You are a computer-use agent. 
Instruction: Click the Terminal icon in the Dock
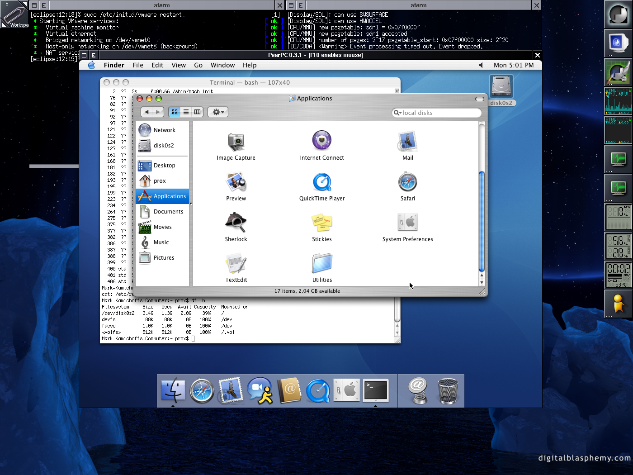(376, 390)
